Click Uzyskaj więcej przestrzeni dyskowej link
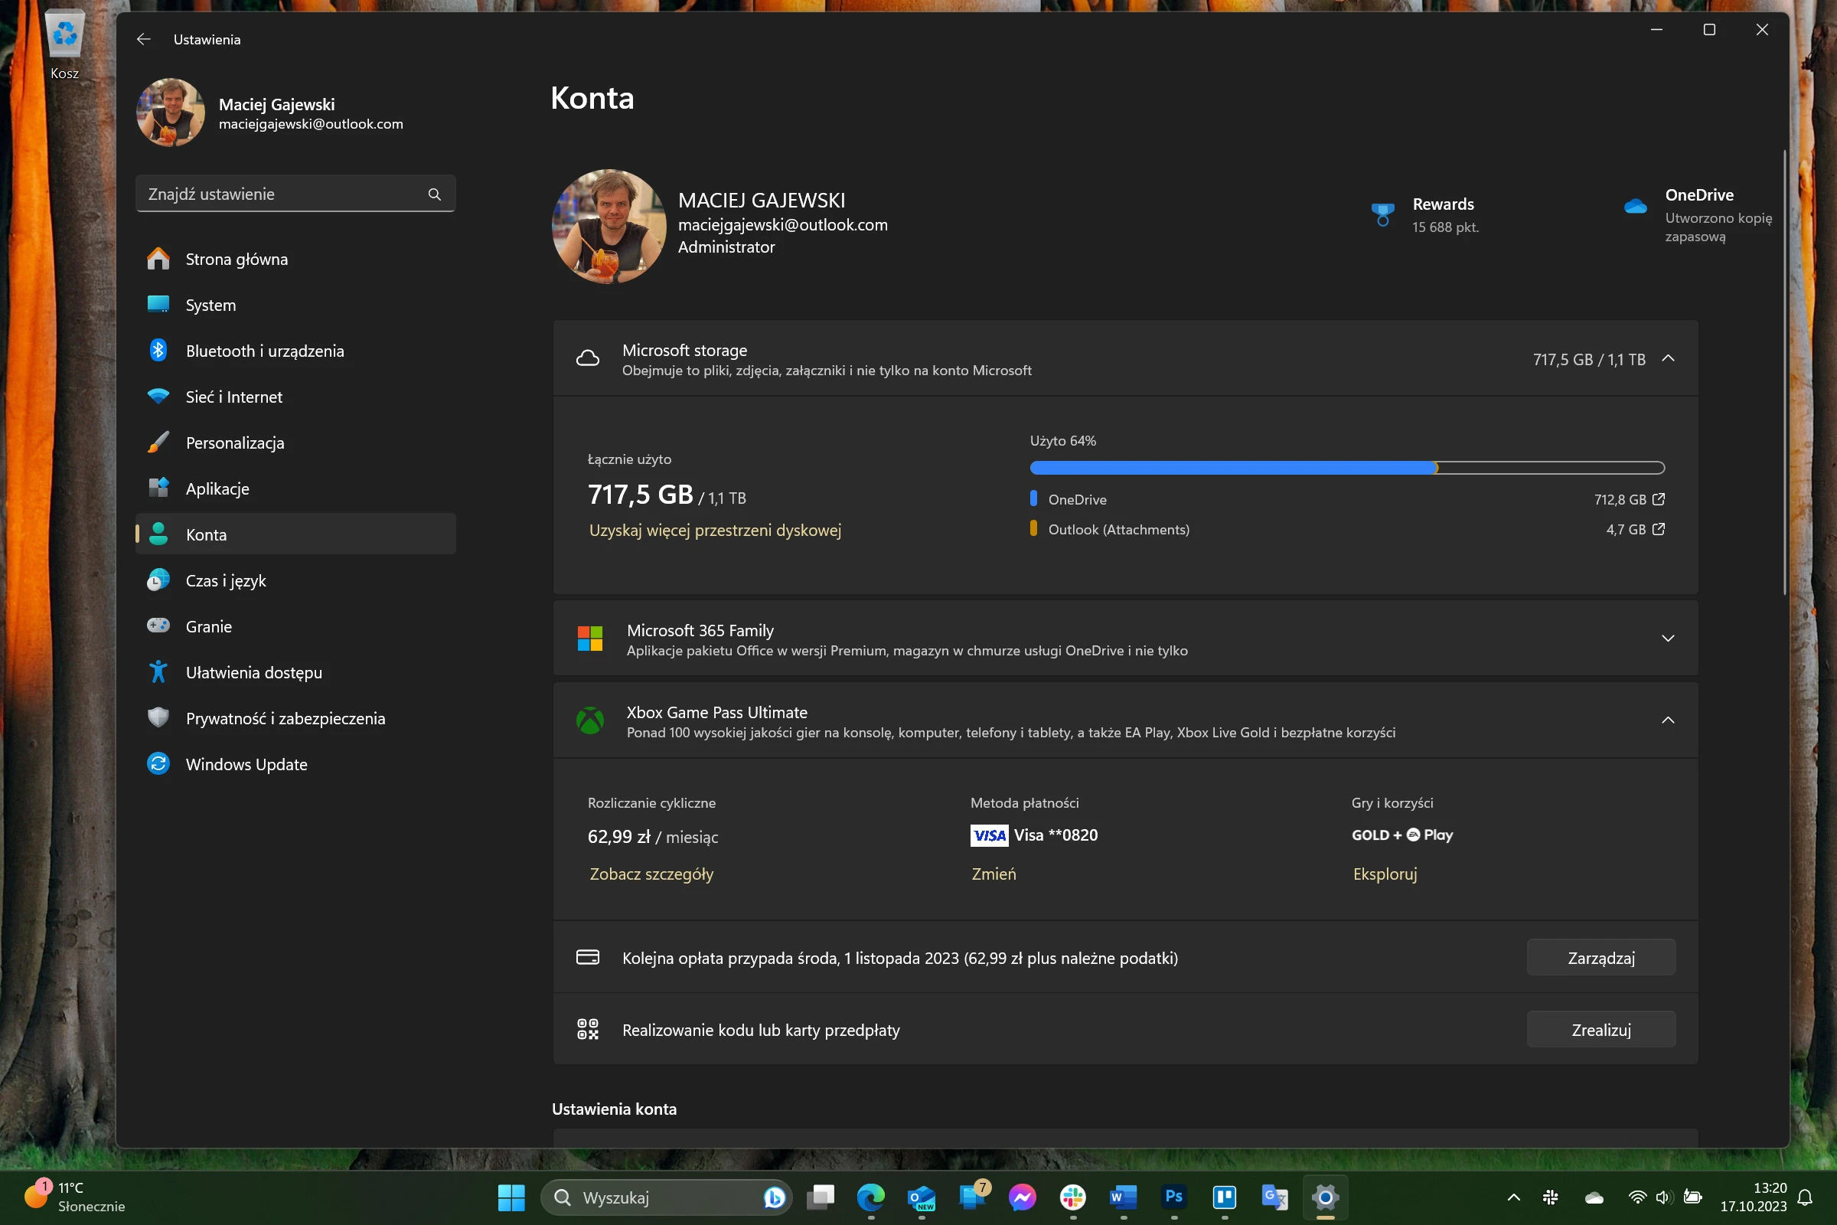 click(715, 531)
